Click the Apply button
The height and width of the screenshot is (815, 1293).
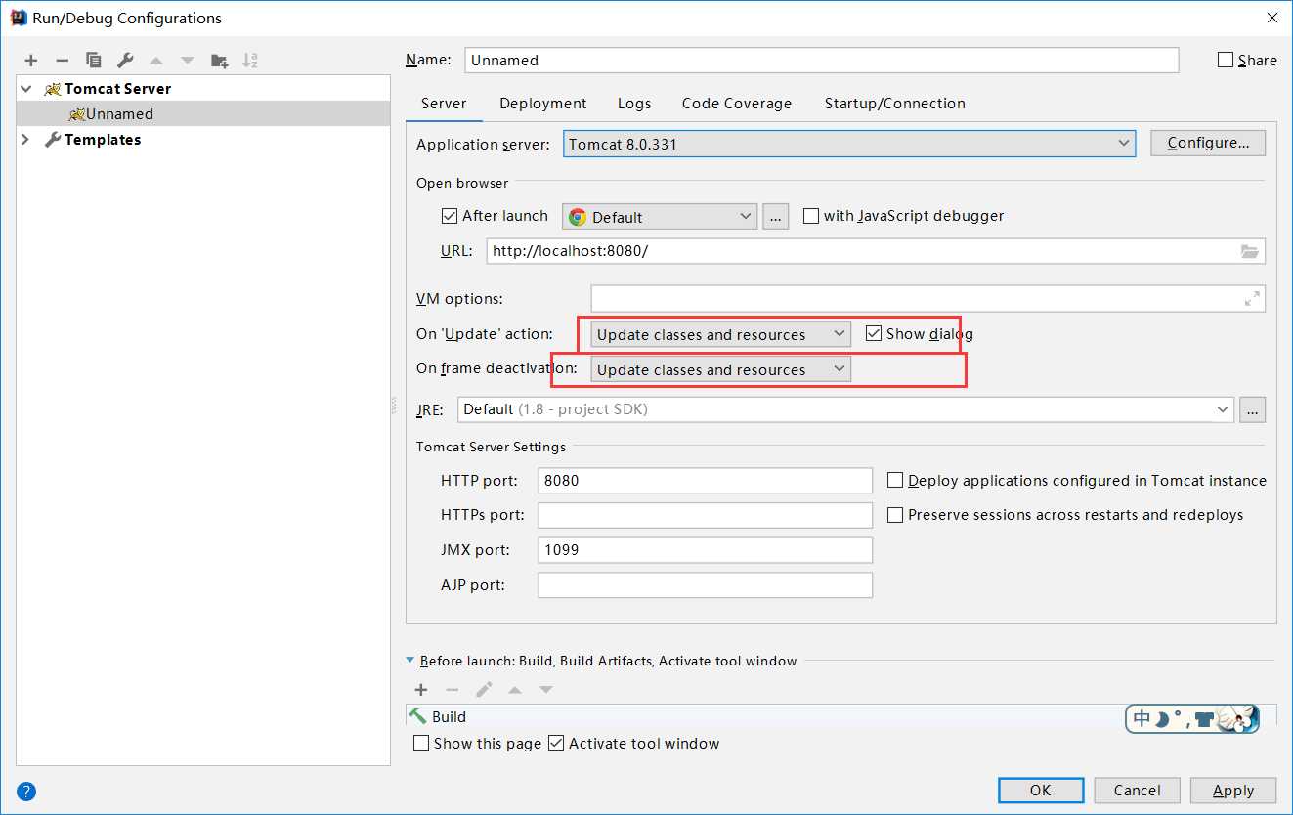pos(1233,791)
